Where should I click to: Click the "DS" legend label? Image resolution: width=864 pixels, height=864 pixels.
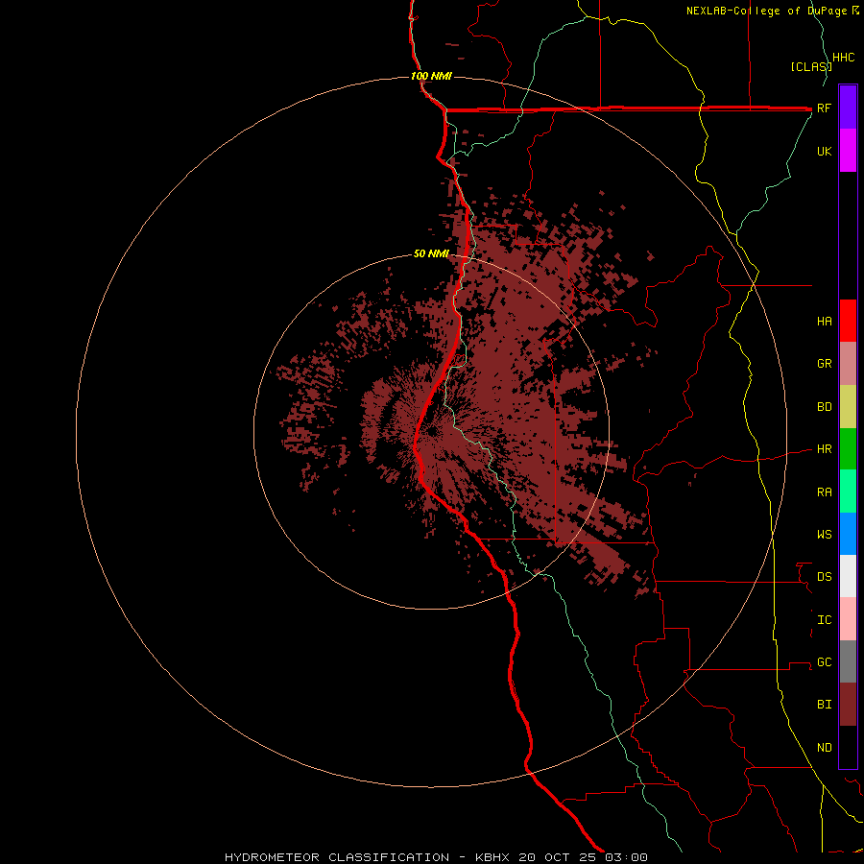point(824,577)
